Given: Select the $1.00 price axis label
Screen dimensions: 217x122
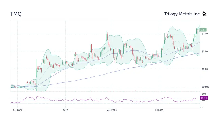Looking at the screenshot, I should coord(205,69).
